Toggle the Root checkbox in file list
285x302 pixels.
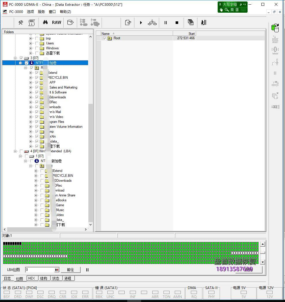[x=105, y=38]
